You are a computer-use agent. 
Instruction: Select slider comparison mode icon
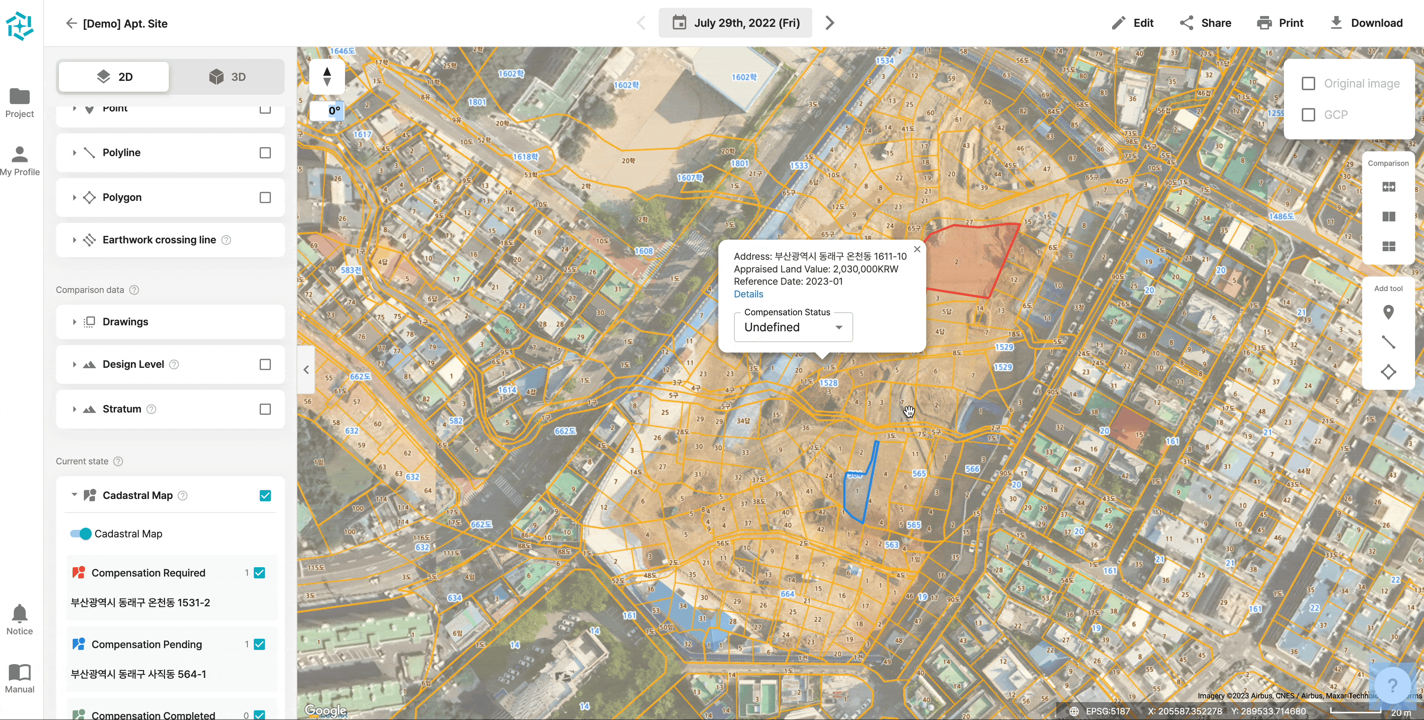coord(1389,187)
